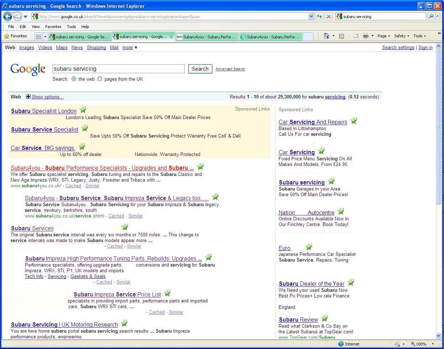Image resolution: width=444 pixels, height=349 pixels.
Task: Click the browser Back button
Action: coord(7,16)
